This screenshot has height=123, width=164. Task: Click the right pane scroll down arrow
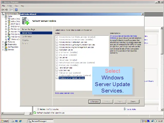coord(162,110)
